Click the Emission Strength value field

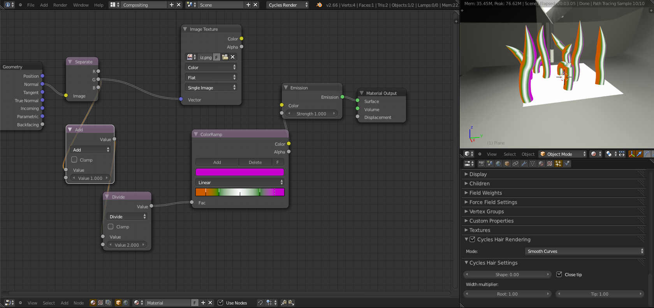pos(311,114)
